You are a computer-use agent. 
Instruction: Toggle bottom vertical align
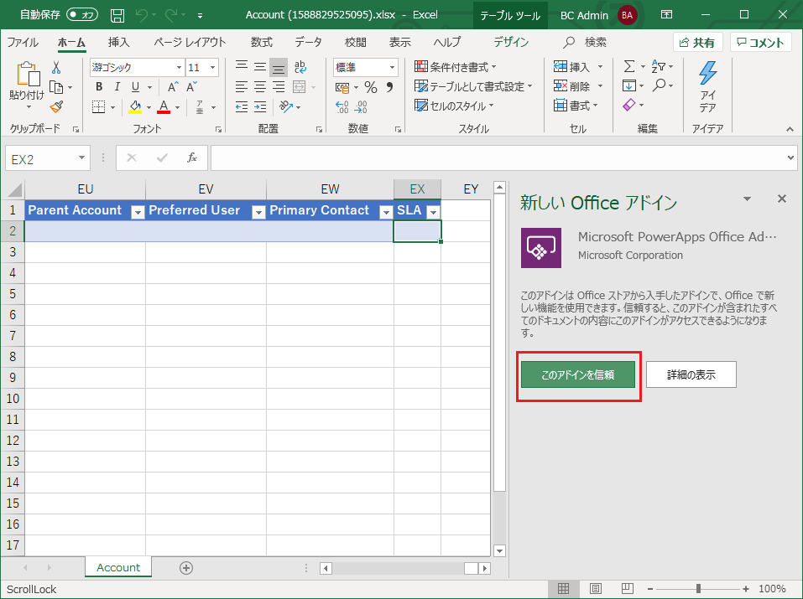[279, 67]
